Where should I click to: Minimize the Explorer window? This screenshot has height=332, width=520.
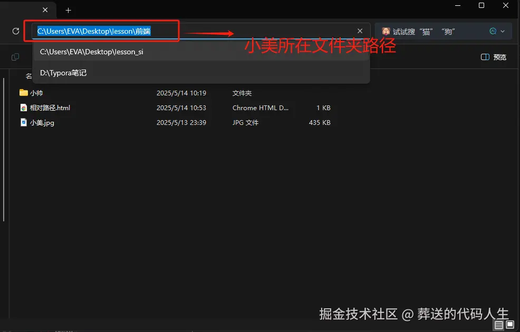click(458, 6)
